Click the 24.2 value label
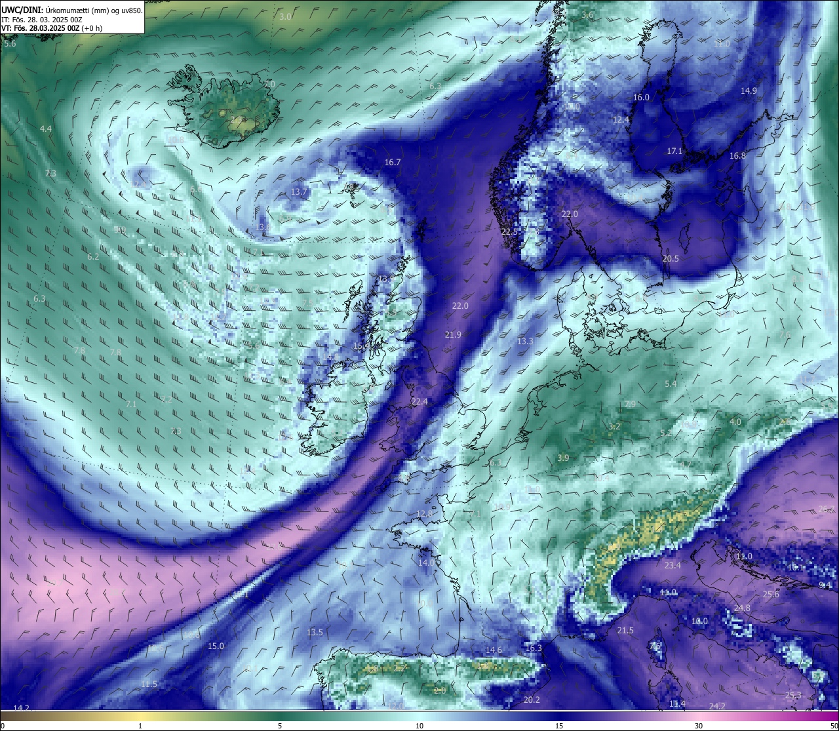839x731 pixels. coord(717,706)
